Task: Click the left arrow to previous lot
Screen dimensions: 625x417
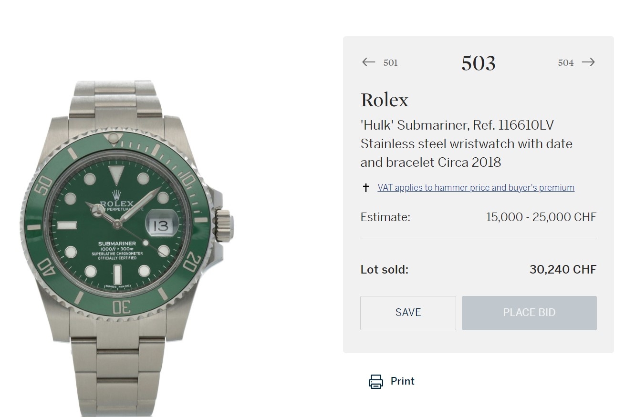Action: 368,62
